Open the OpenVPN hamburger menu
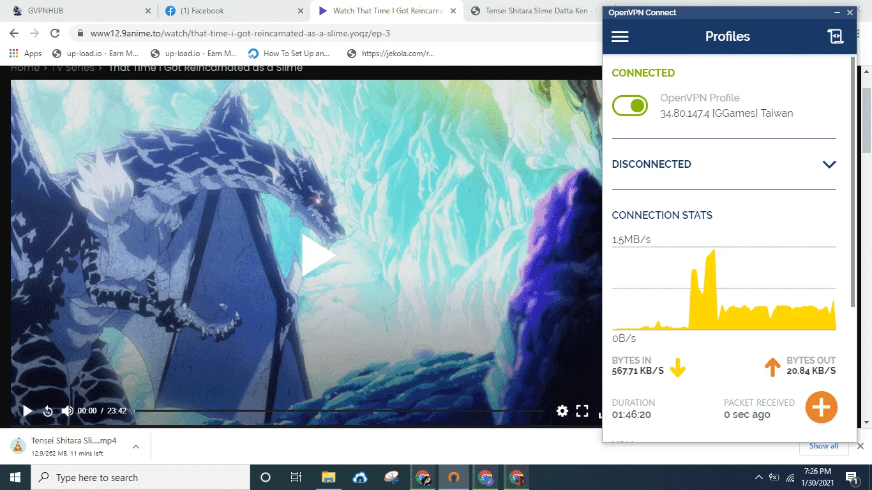872x490 pixels. click(x=620, y=36)
